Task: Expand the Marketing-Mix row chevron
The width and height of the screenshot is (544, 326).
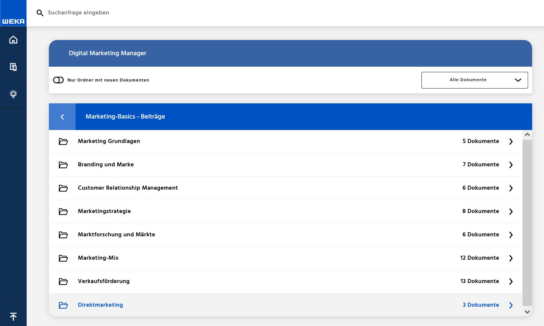Action: [x=511, y=258]
